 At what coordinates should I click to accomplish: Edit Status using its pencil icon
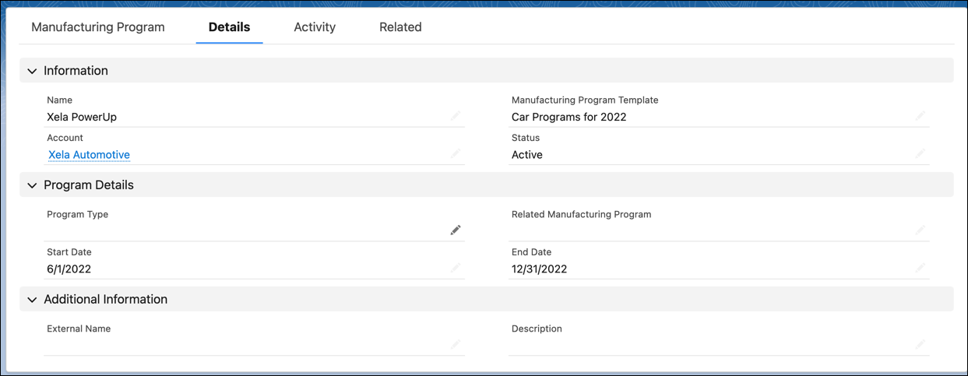click(x=920, y=153)
